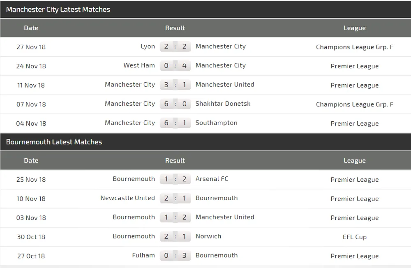Click the Southampton team name
The height and width of the screenshot is (268, 411).
coord(217,123)
